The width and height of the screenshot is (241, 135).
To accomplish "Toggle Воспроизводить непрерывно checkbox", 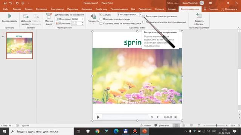I will click(x=143, y=16).
